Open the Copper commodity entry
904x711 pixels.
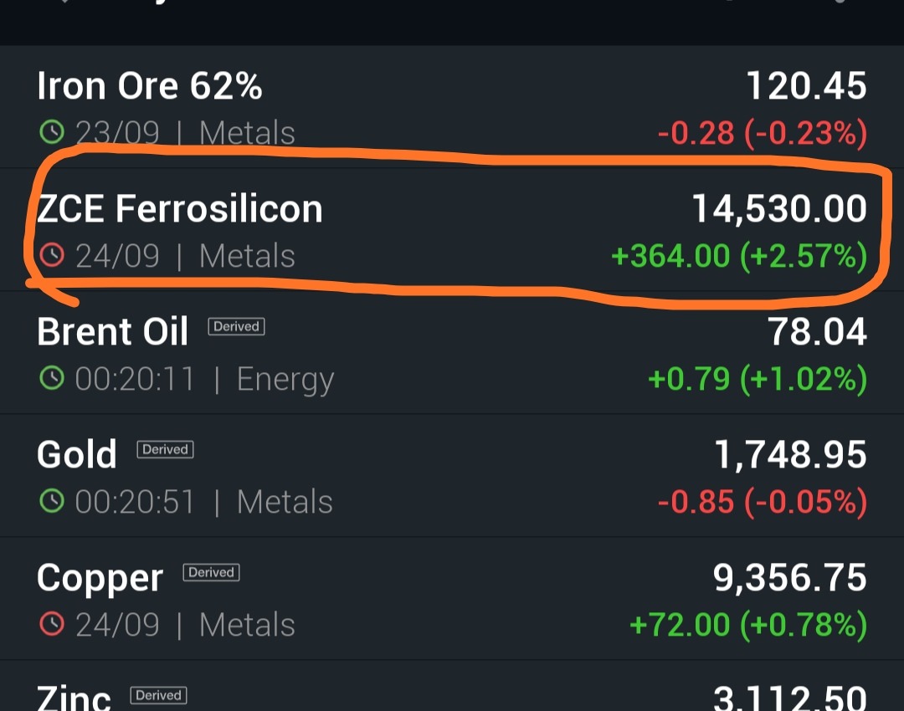point(100,578)
